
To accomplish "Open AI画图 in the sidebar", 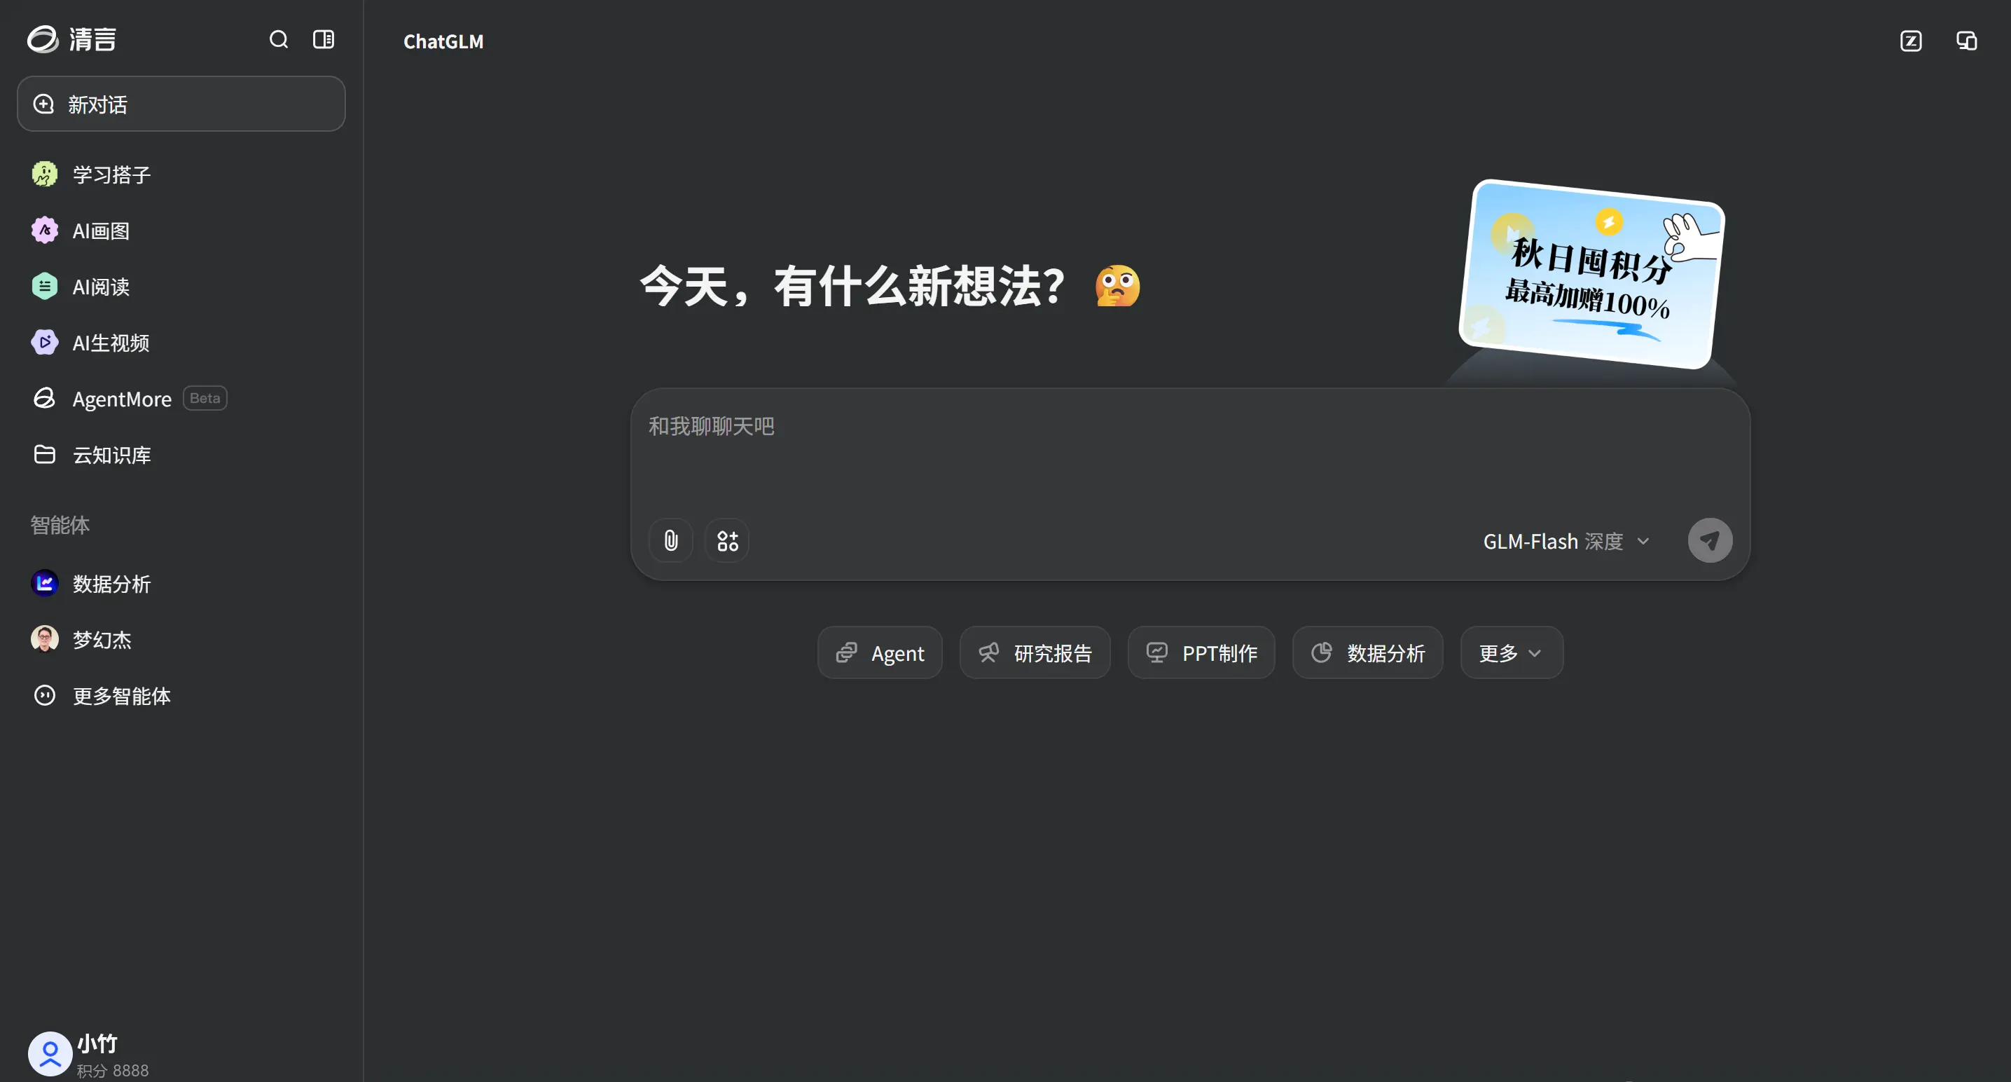I will click(181, 231).
